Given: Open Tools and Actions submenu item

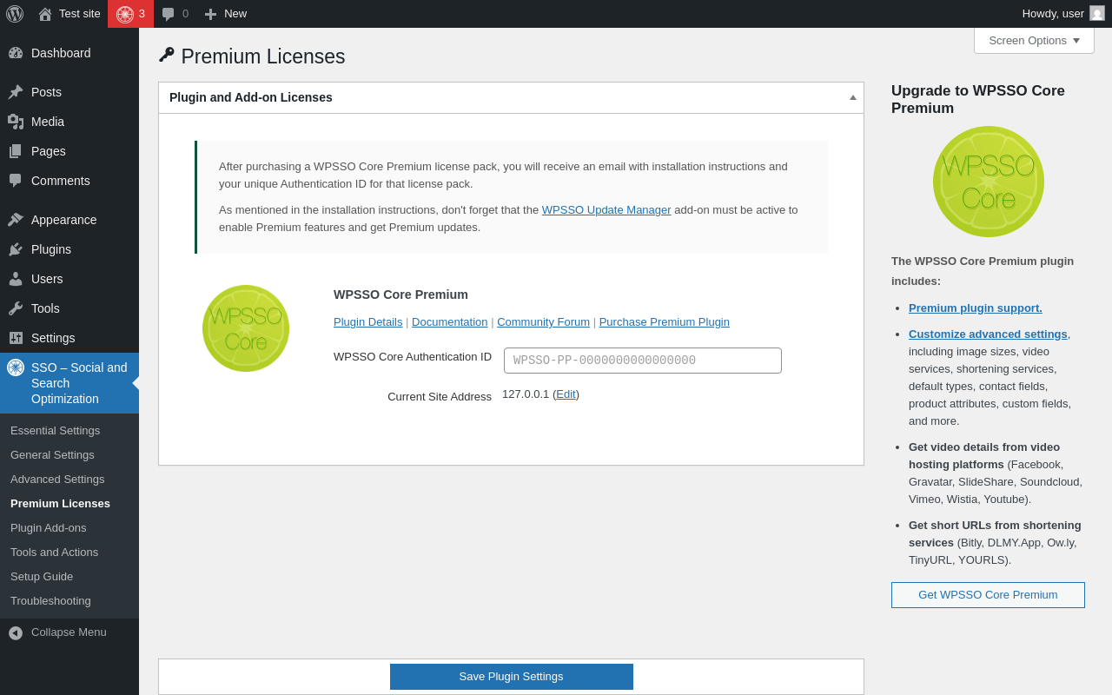Looking at the screenshot, I should (54, 552).
